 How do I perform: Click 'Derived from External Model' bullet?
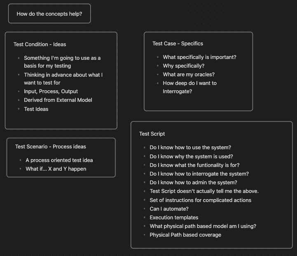tap(58, 100)
